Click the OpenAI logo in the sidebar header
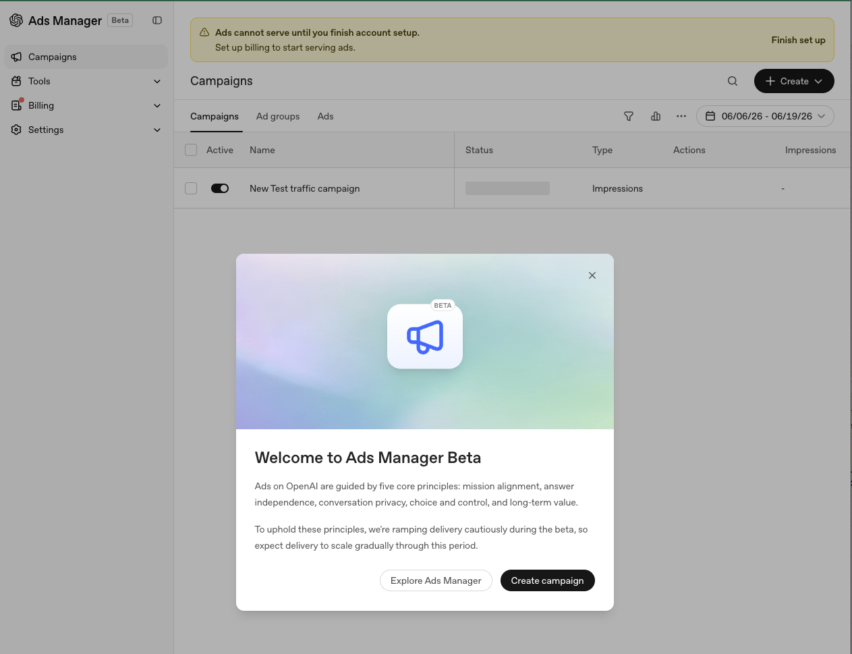852x654 pixels. [x=16, y=20]
